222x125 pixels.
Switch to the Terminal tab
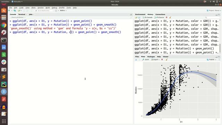tap(22, 15)
